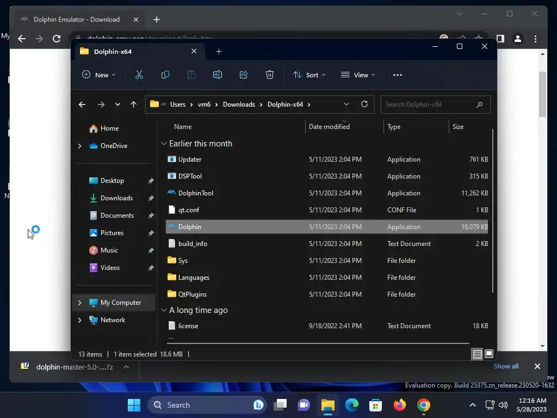Click the search magnifier in Explorer
The image size is (557, 418).
[x=479, y=104]
